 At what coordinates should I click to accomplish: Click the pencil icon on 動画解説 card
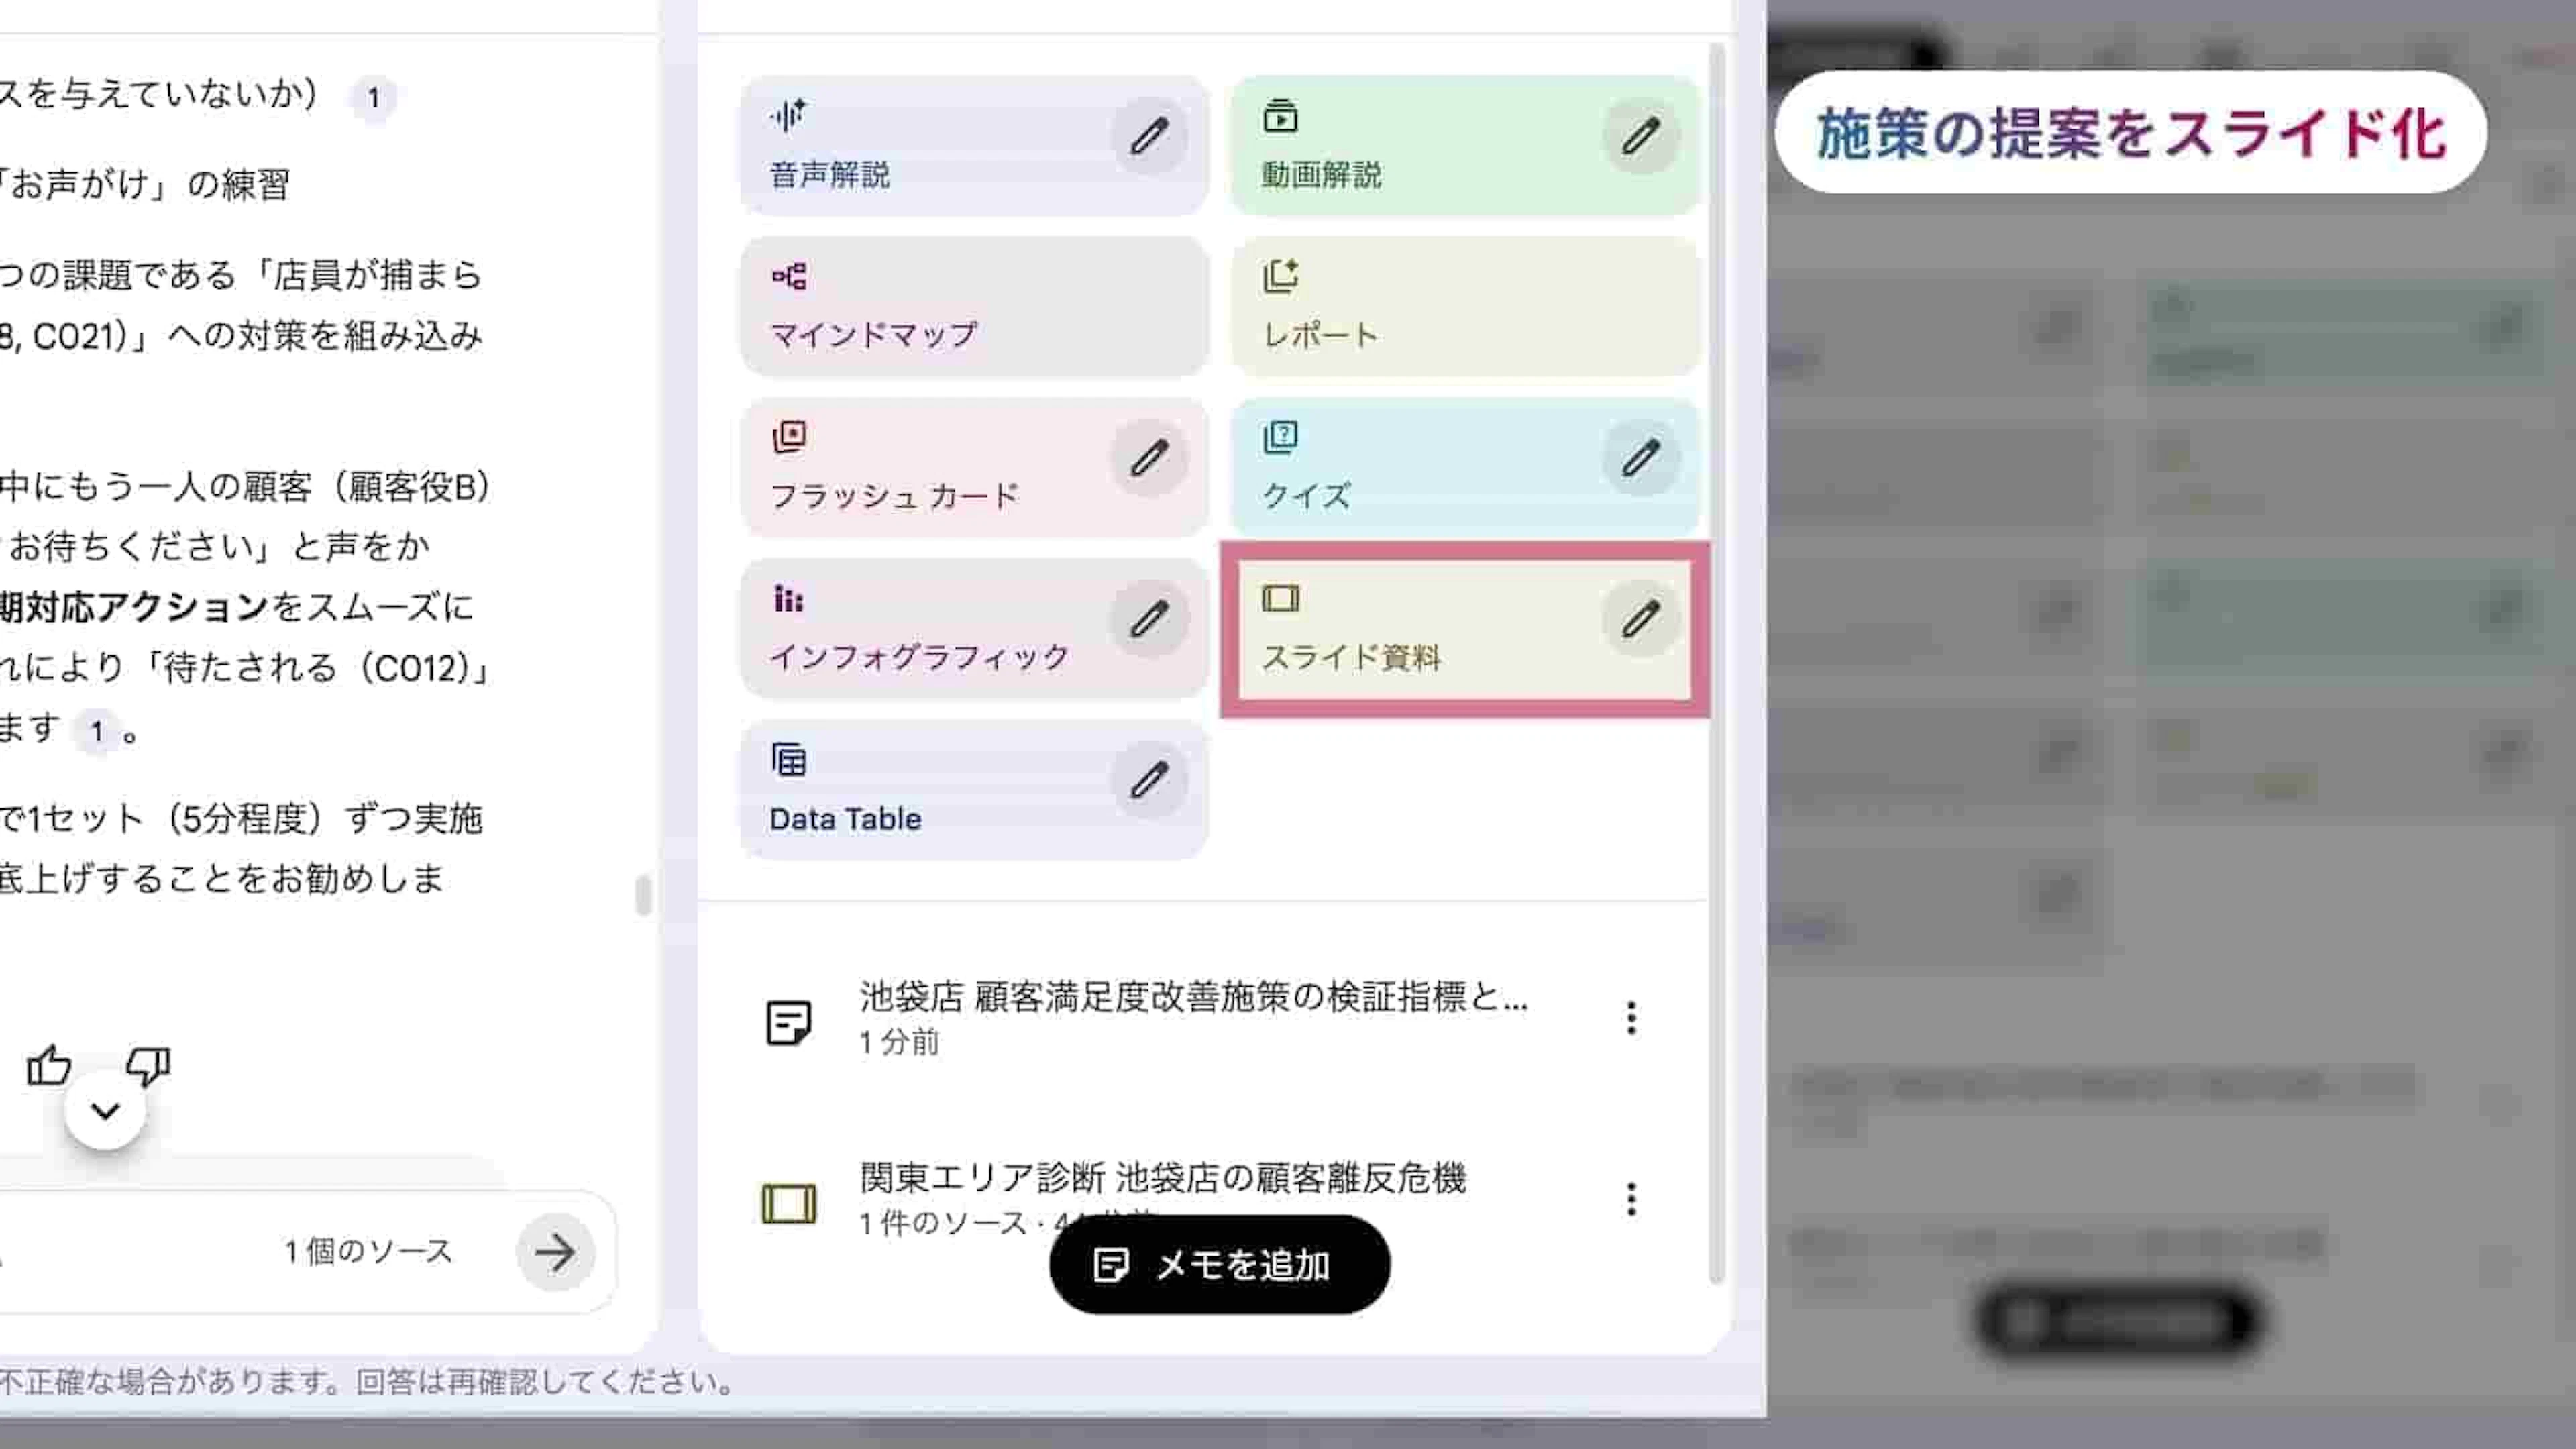point(1641,136)
